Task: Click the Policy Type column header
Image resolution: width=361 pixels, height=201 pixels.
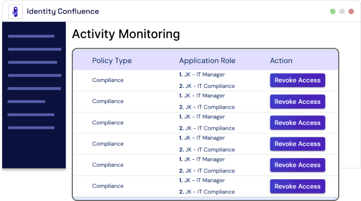Action: pyautogui.click(x=112, y=60)
